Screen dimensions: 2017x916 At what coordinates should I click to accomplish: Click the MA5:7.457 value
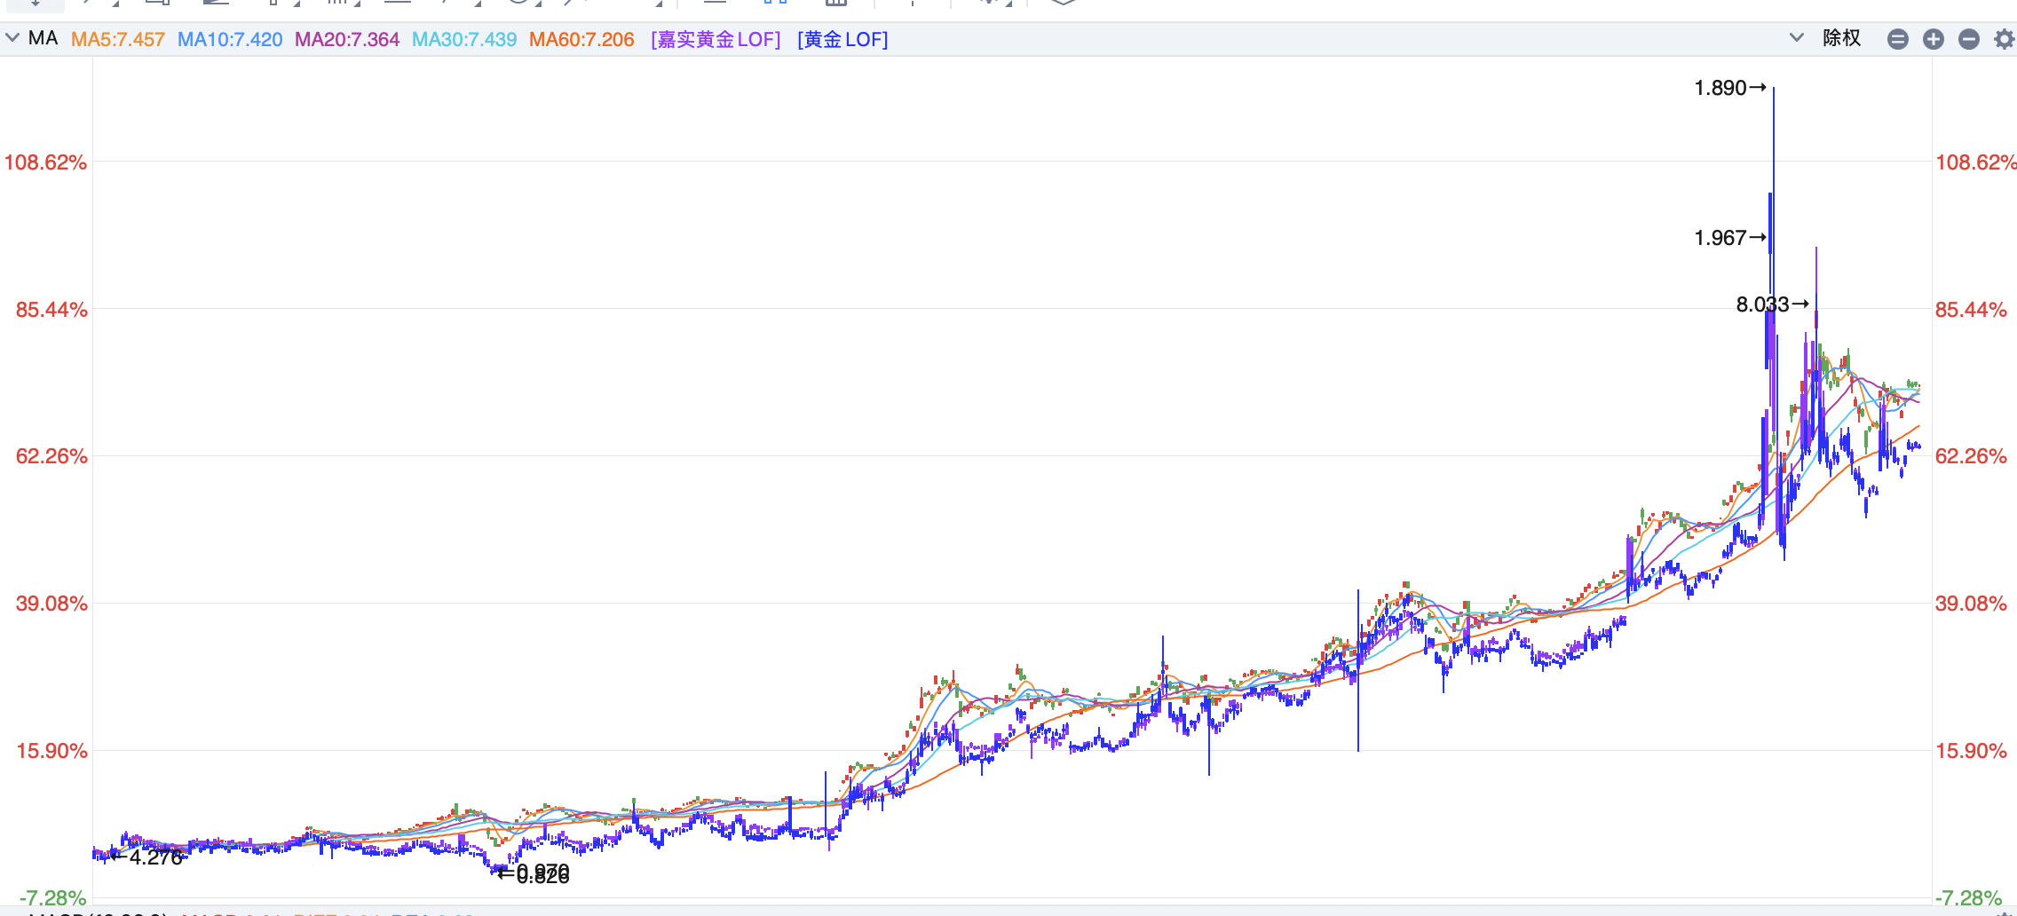coord(118,39)
